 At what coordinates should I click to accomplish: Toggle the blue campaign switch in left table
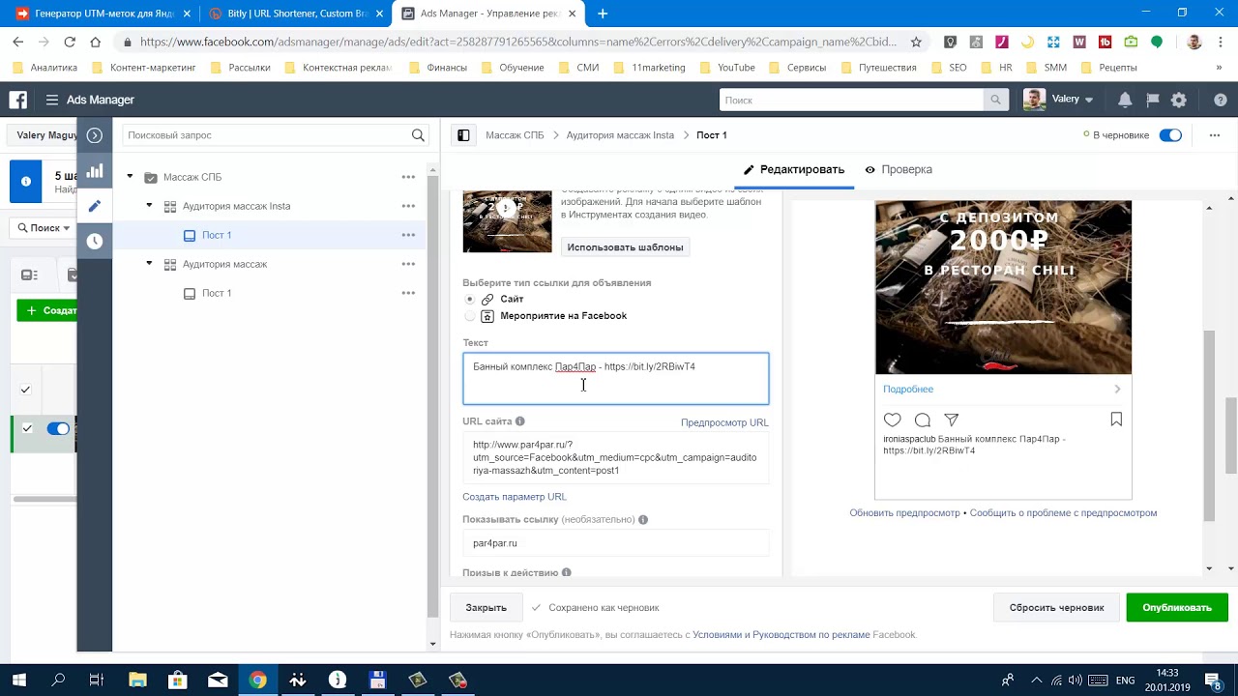pyautogui.click(x=58, y=428)
